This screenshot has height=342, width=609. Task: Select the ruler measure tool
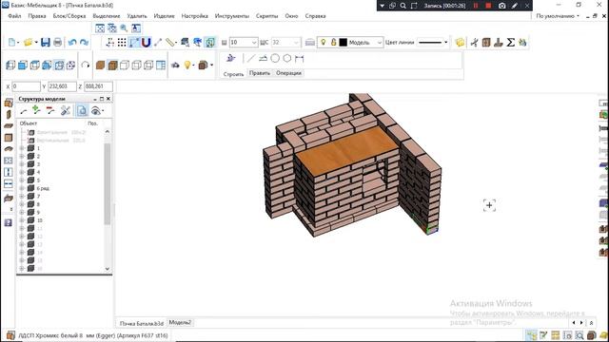click(x=170, y=42)
